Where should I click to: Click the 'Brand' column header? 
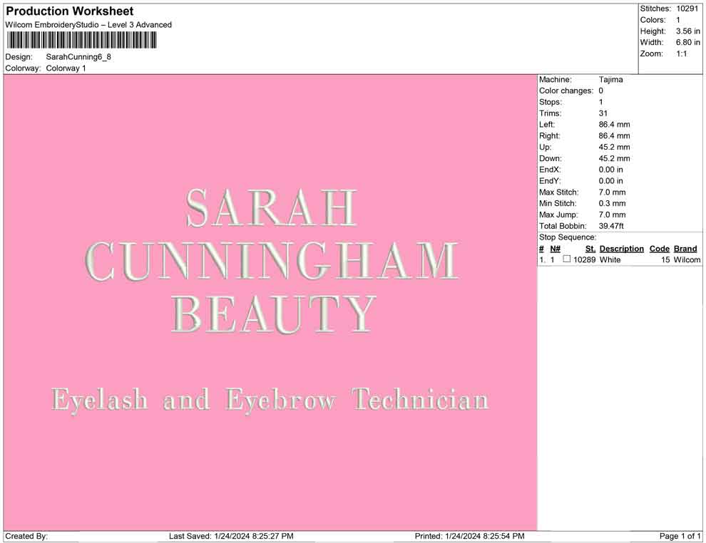click(x=685, y=249)
